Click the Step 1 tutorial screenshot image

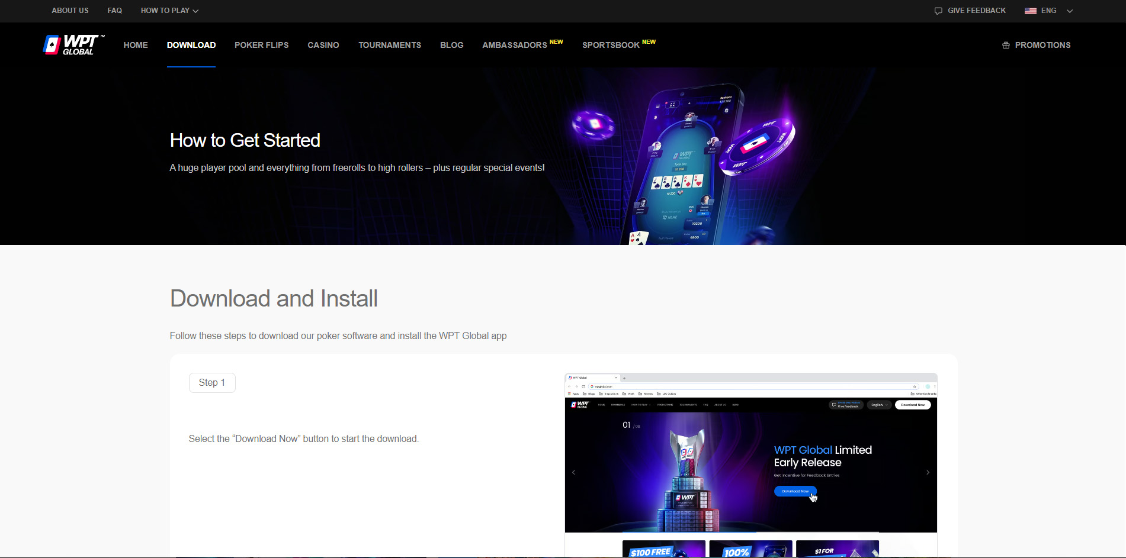(x=751, y=465)
